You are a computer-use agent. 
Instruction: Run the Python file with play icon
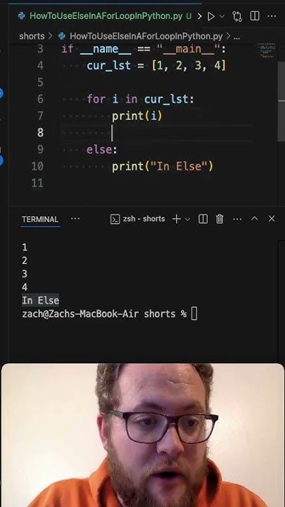210,16
